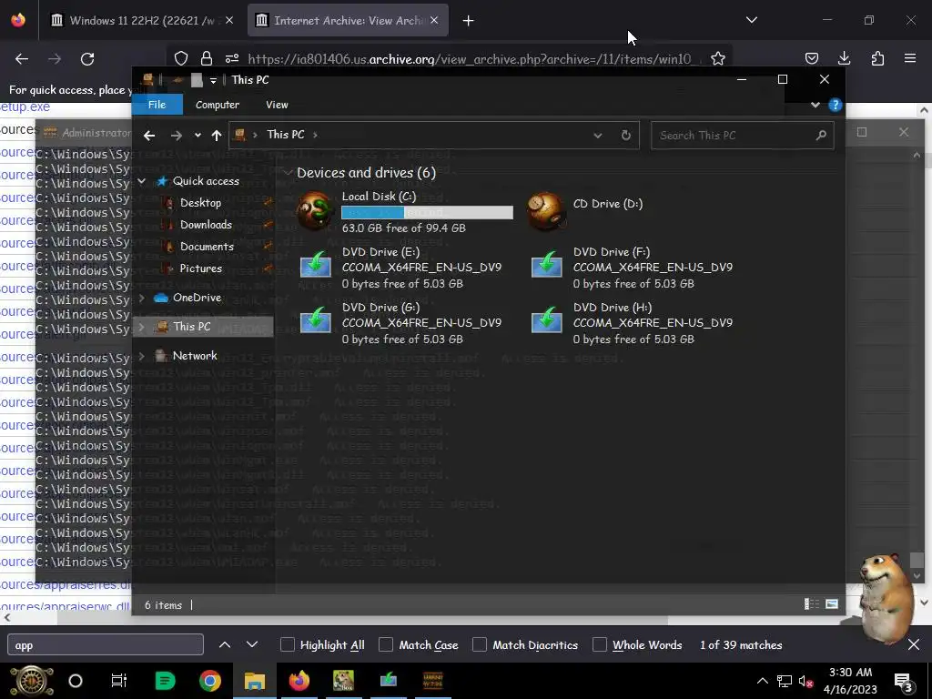Open address bar history dropdown

(598, 136)
